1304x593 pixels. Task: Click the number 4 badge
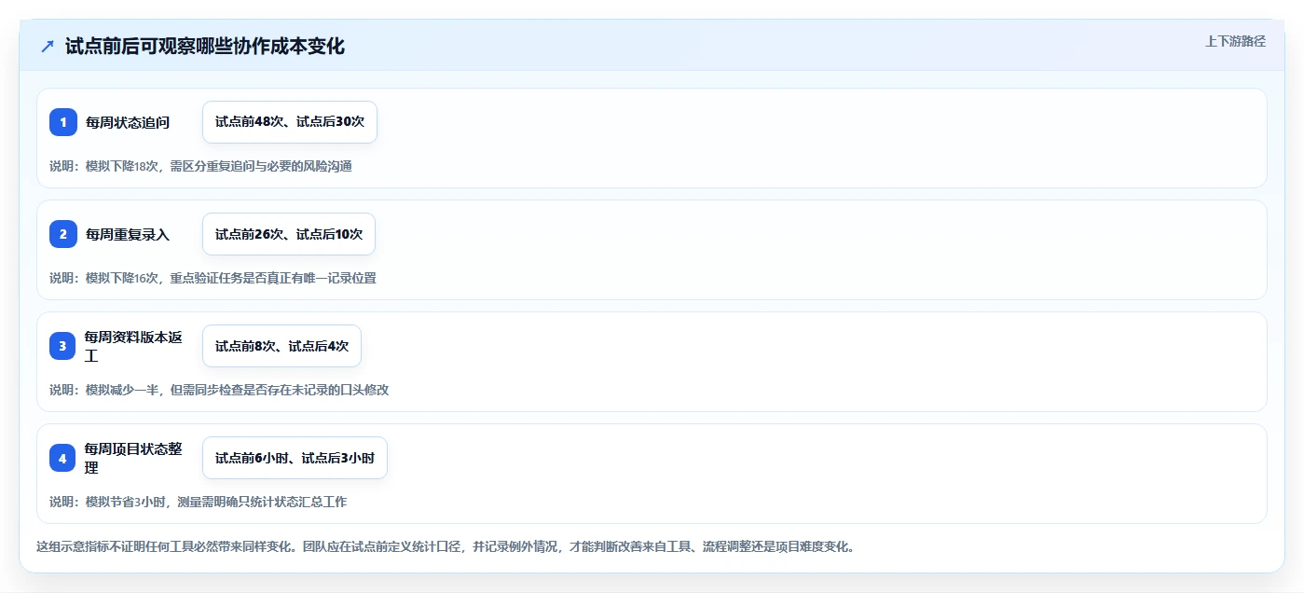(63, 458)
